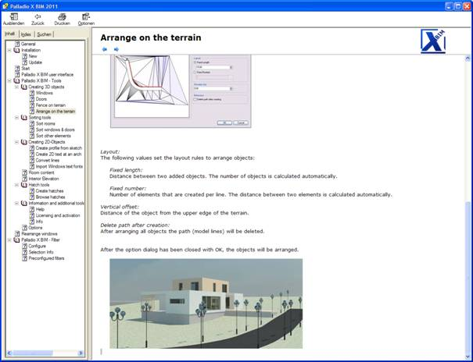
Task: Go back with the Zurück icon
Action: point(38,17)
